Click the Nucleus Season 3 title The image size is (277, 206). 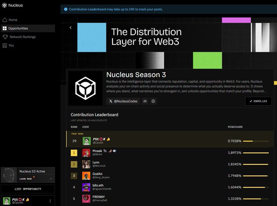click(136, 75)
